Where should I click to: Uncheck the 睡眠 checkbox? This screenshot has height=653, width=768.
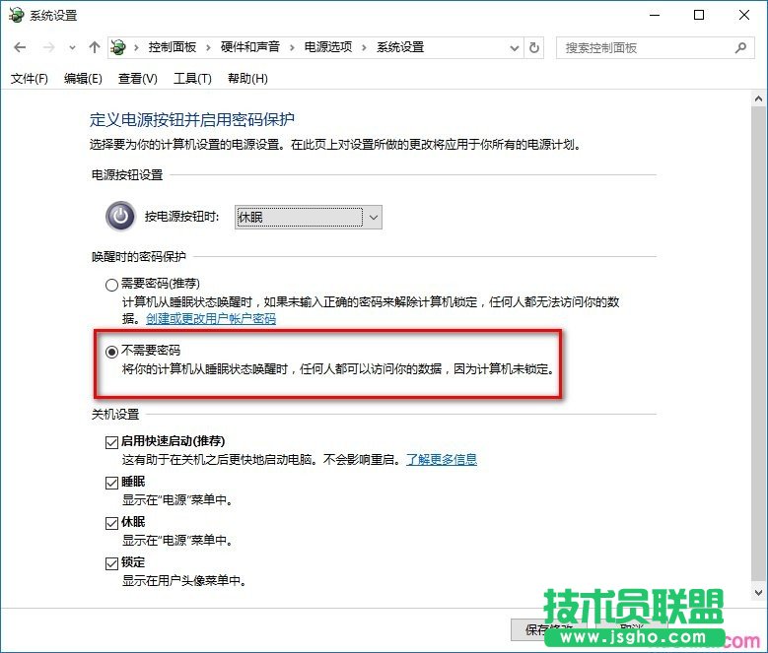[x=111, y=482]
